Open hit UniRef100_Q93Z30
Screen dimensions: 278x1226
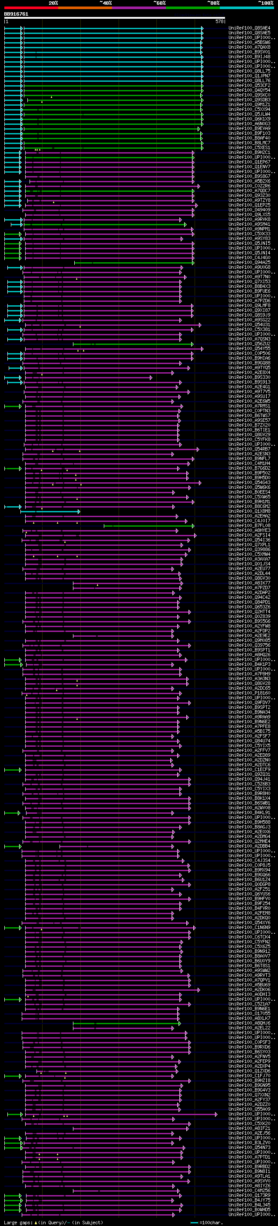click(249, 196)
